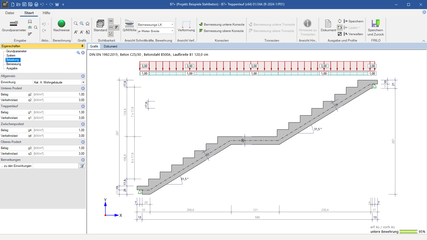Collapse the Allgemein section

(83, 76)
